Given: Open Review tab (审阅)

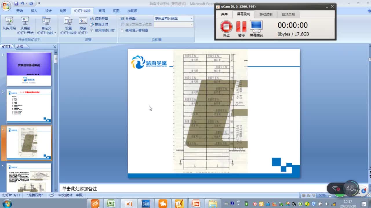Looking at the screenshot, I should (x=102, y=11).
